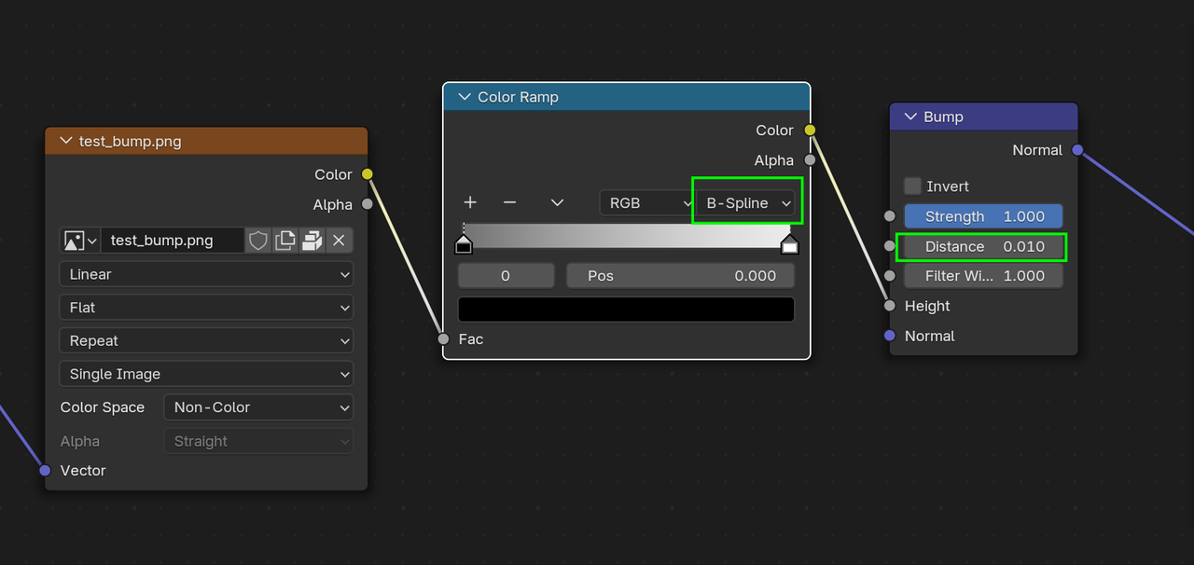
Task: Click the fake user shield icon
Action: 258,241
